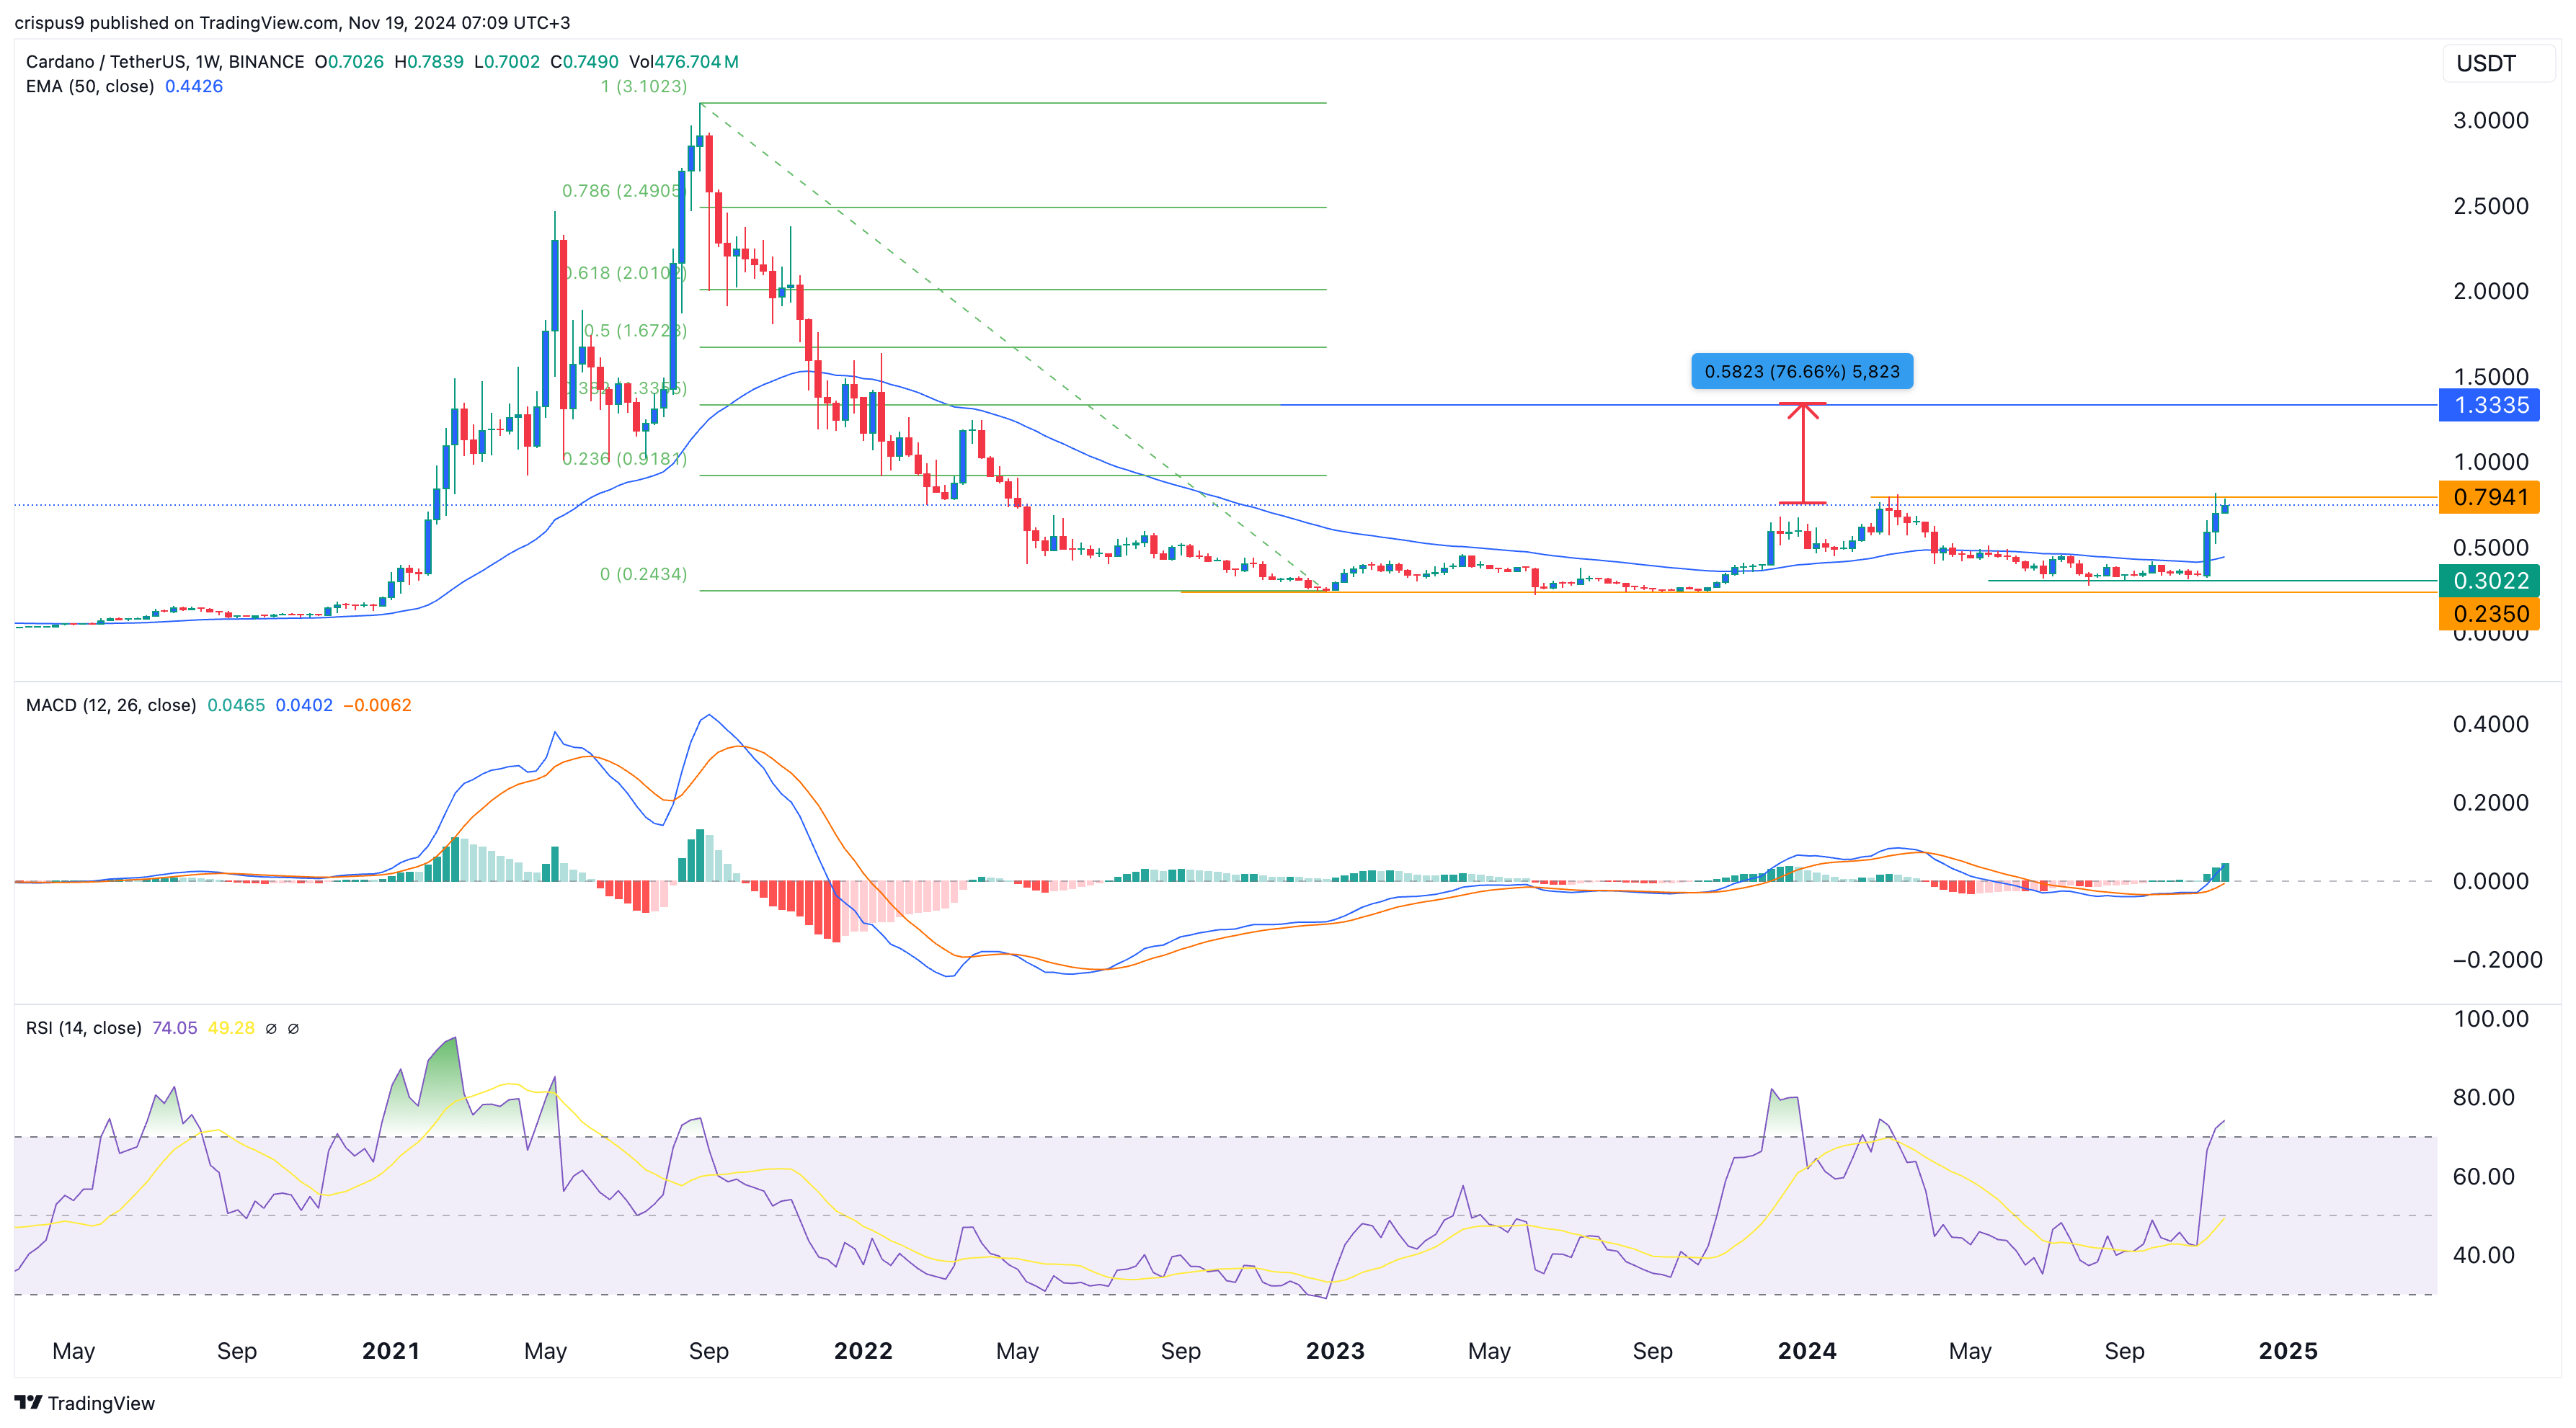Click the red measurement arrow head
This screenshot has width=2576, height=1428.
click(1803, 411)
